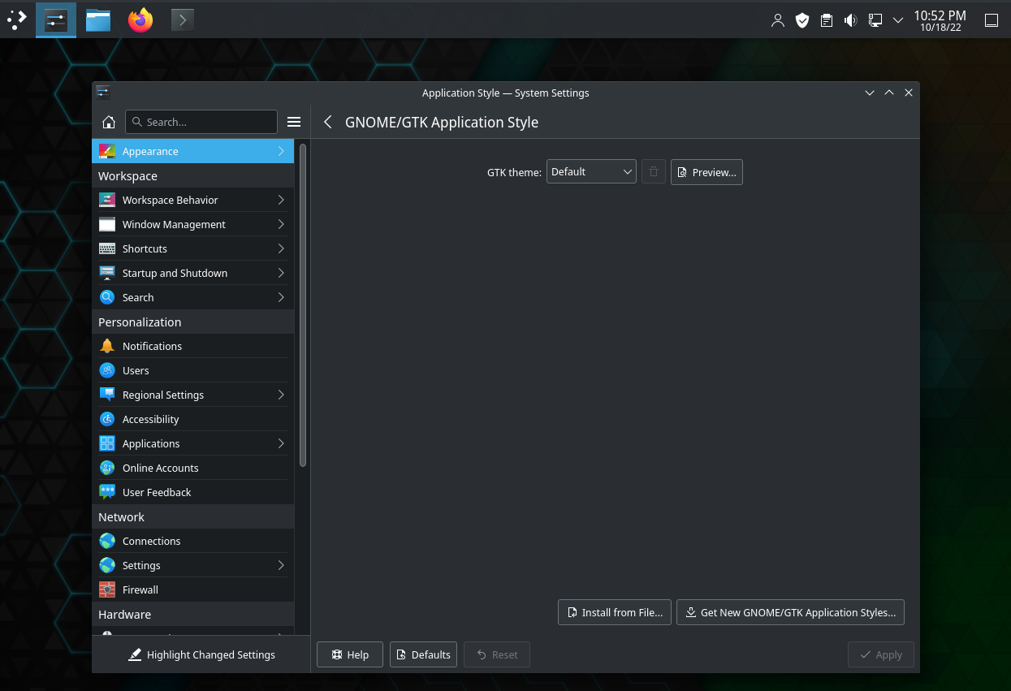Image resolution: width=1011 pixels, height=691 pixels.
Task: Open the hamburger menu beside the search field
Action: click(x=294, y=122)
